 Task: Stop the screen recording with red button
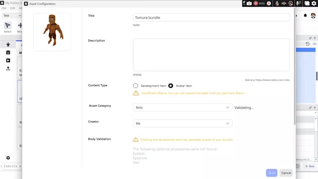click(x=256, y=3)
